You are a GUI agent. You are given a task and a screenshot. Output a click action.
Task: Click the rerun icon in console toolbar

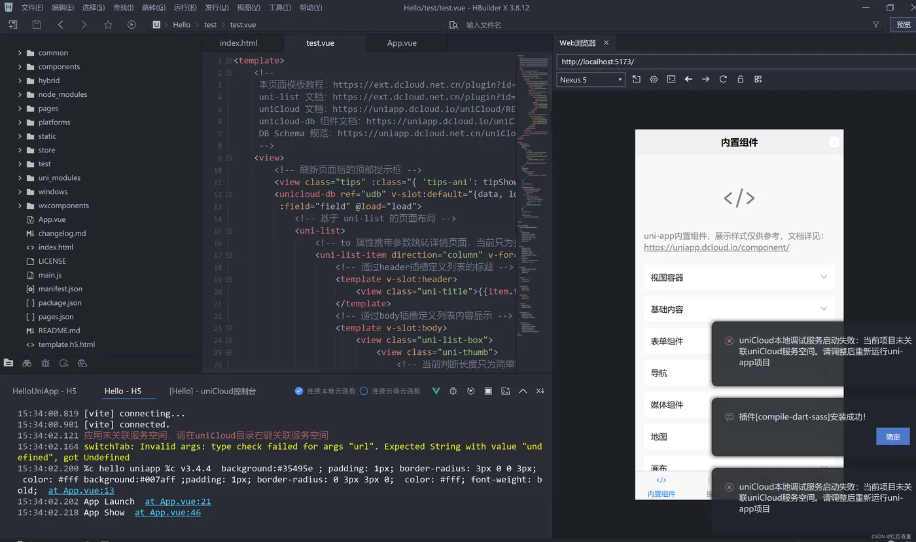coord(471,391)
